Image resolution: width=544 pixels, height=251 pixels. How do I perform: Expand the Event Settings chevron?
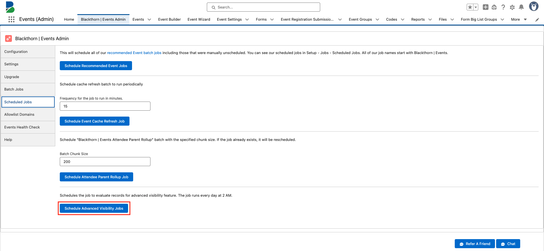coord(247,20)
